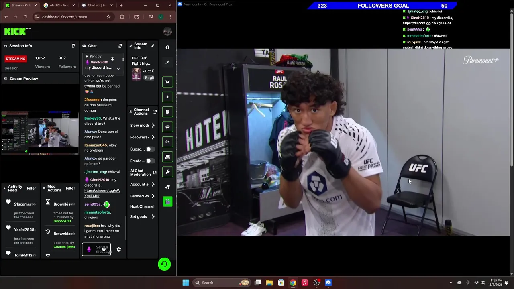Image resolution: width=514 pixels, height=289 pixels.
Task: Expand Banned words options
Action: point(153,196)
